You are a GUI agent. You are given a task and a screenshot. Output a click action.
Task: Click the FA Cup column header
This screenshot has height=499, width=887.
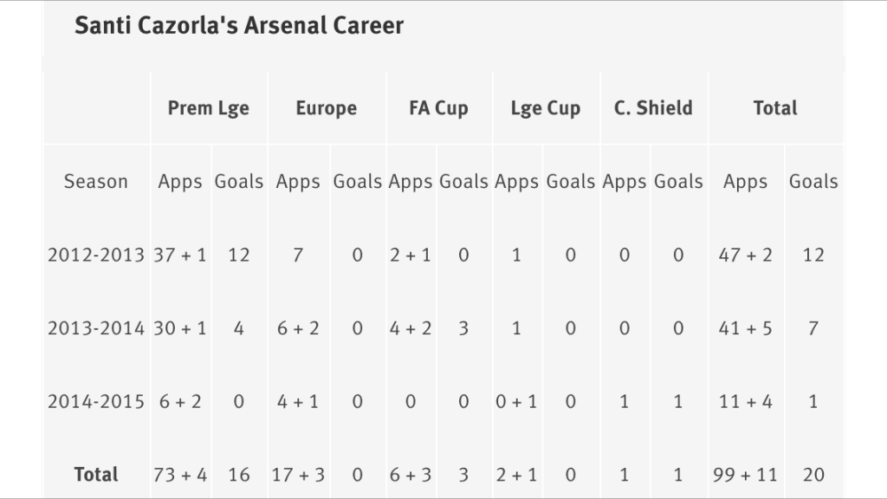click(438, 108)
